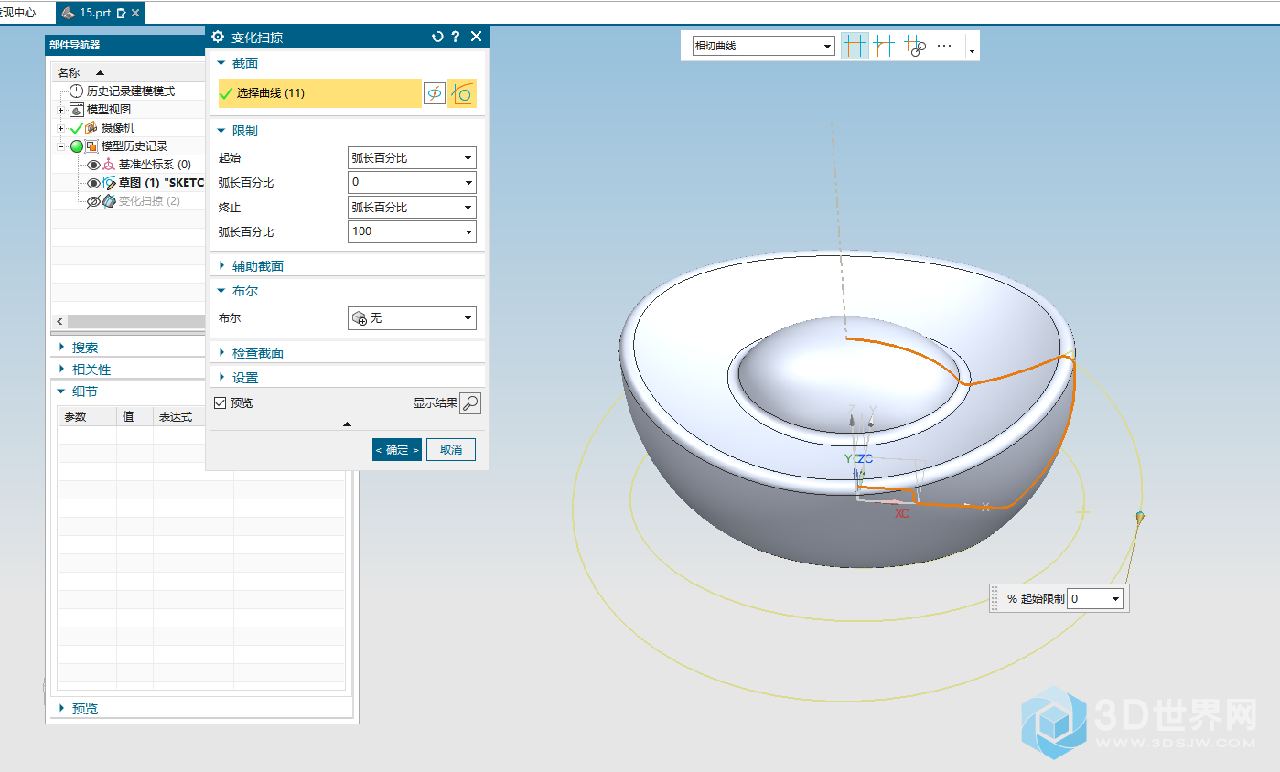Hide 草图 (1) with its eye icon
This screenshot has width=1280, height=772.
point(93,183)
